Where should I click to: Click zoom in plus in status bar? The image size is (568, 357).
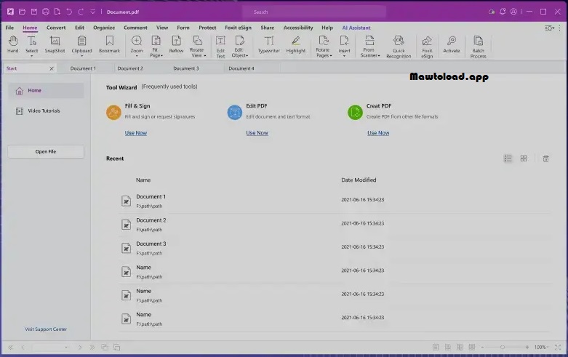[x=527, y=348]
